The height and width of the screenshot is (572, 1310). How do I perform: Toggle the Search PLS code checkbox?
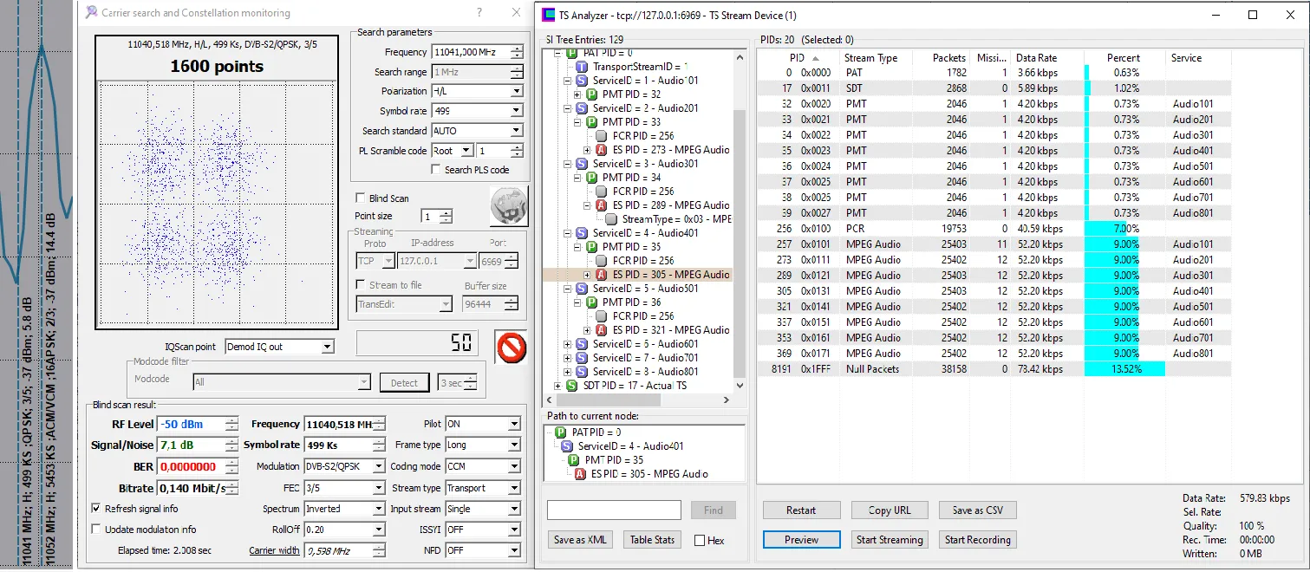click(436, 170)
